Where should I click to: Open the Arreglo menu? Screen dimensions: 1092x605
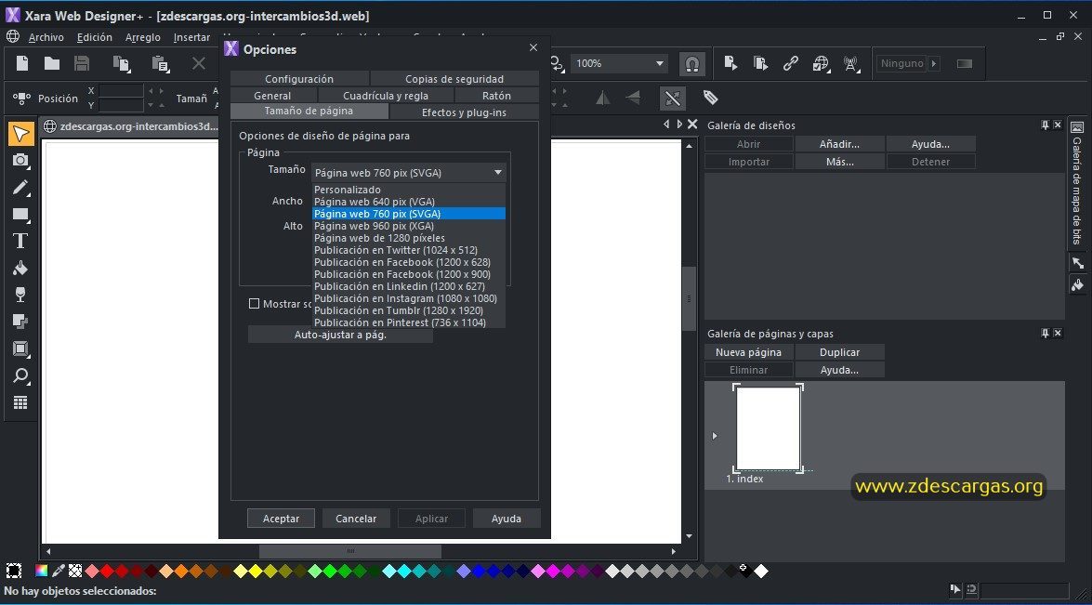143,37
